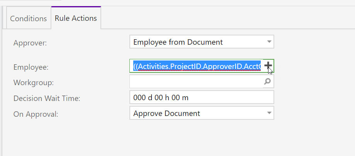Screen dimensions: 355x156
Task: Expand the Approver dropdown arrow
Action: [x=269, y=42]
